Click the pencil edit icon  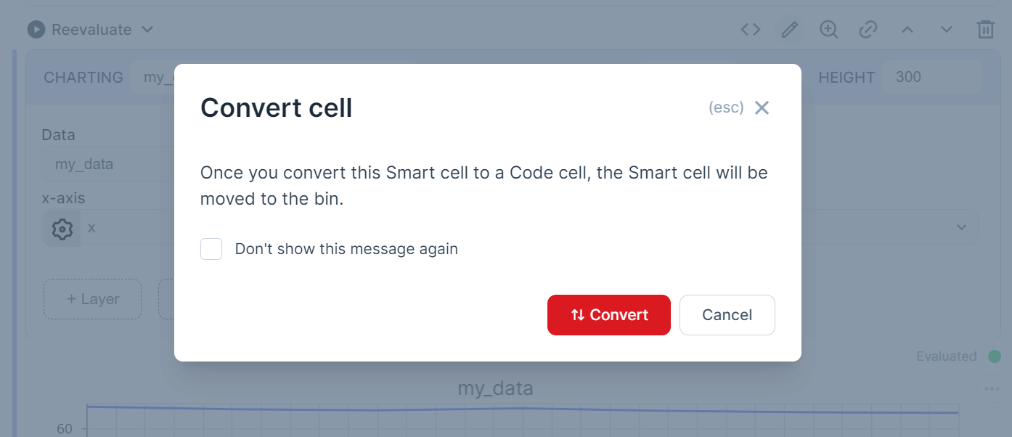pos(789,30)
